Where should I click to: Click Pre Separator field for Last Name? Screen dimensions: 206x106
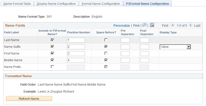click(x=125, y=40)
